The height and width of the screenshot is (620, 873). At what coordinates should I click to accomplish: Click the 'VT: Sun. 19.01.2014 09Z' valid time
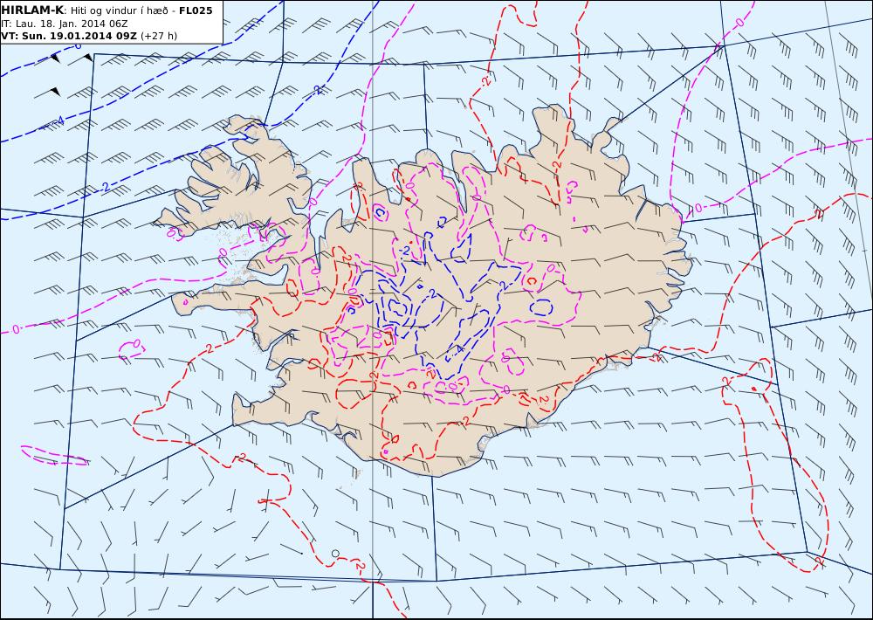tap(68, 36)
